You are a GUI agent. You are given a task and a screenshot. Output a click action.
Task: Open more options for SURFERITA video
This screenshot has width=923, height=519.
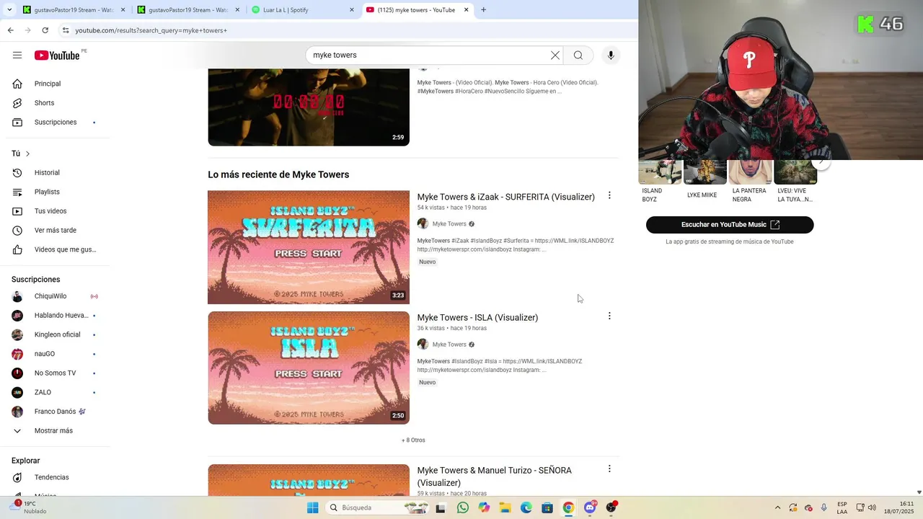coord(609,195)
